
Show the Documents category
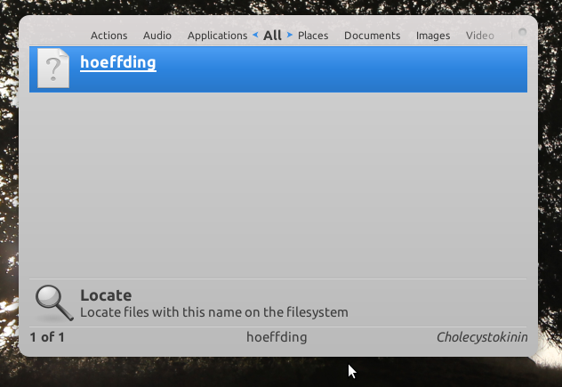(372, 36)
